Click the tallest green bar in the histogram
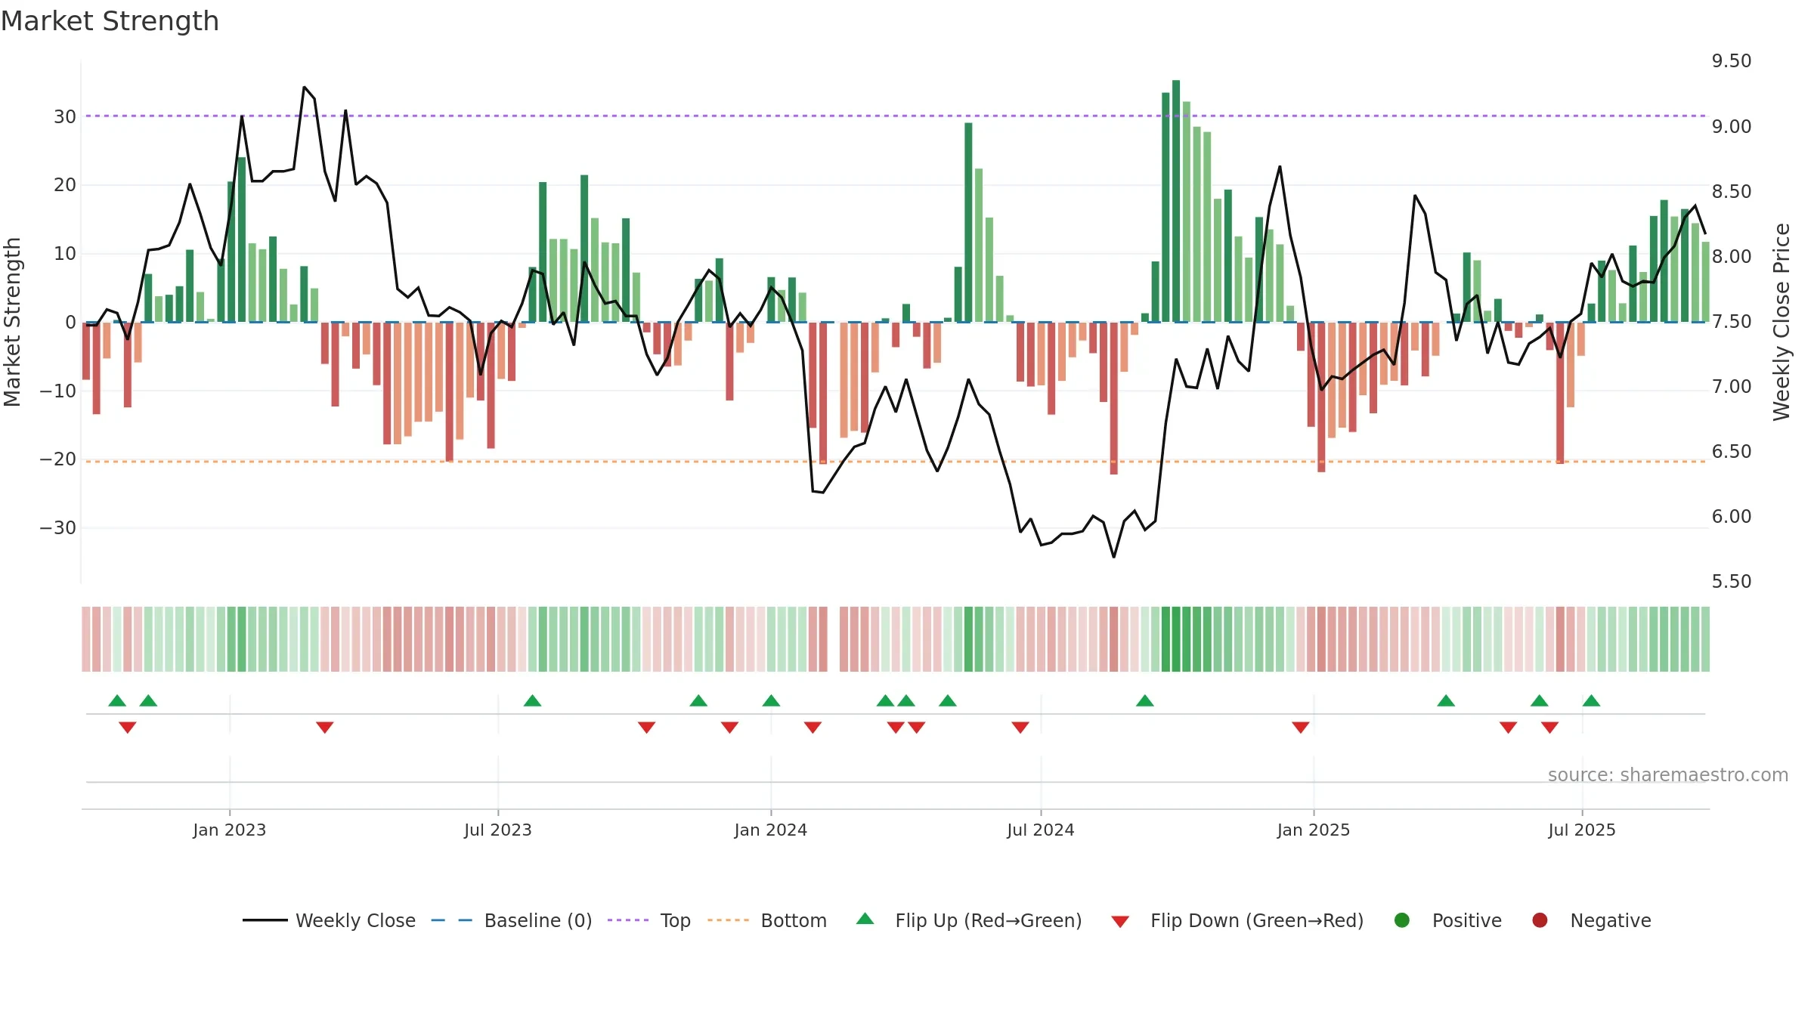 [x=1176, y=201]
